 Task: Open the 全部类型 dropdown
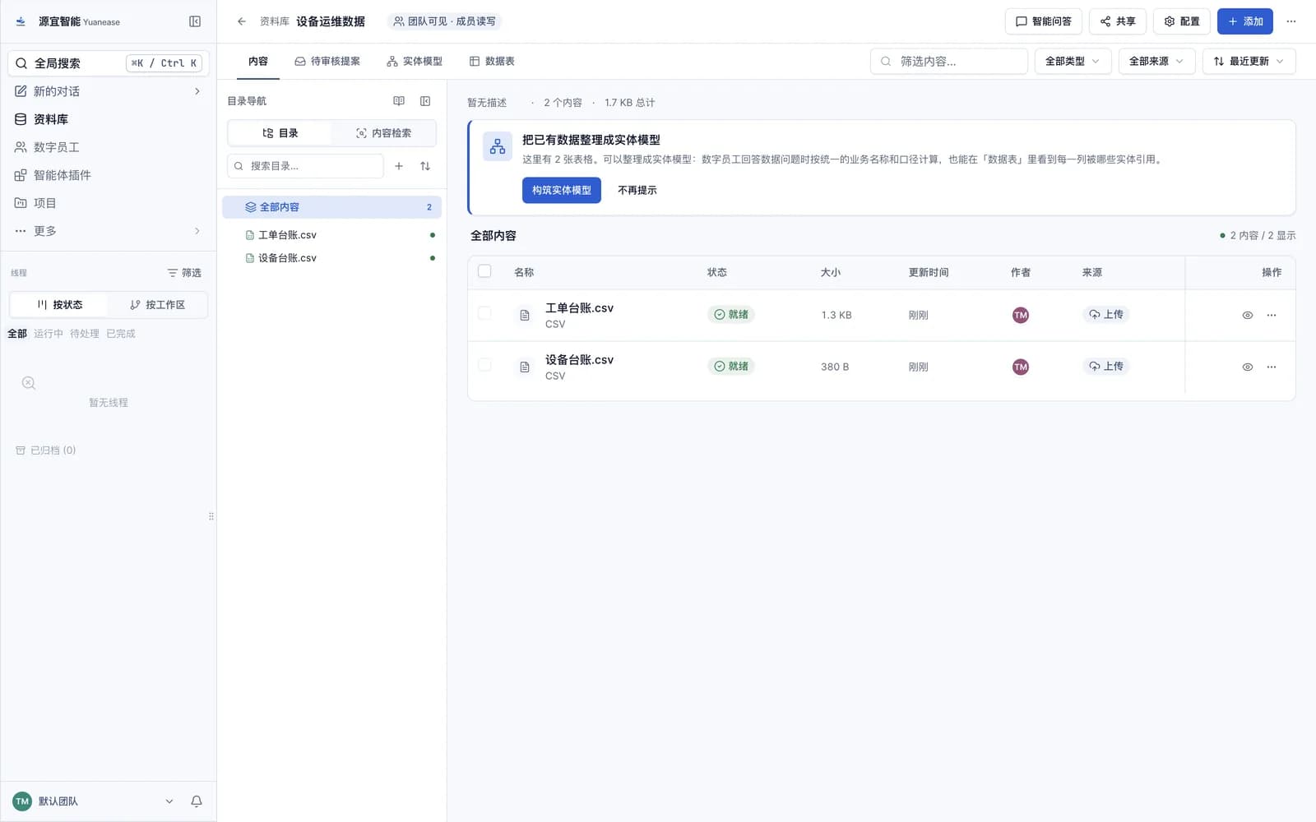(1073, 62)
